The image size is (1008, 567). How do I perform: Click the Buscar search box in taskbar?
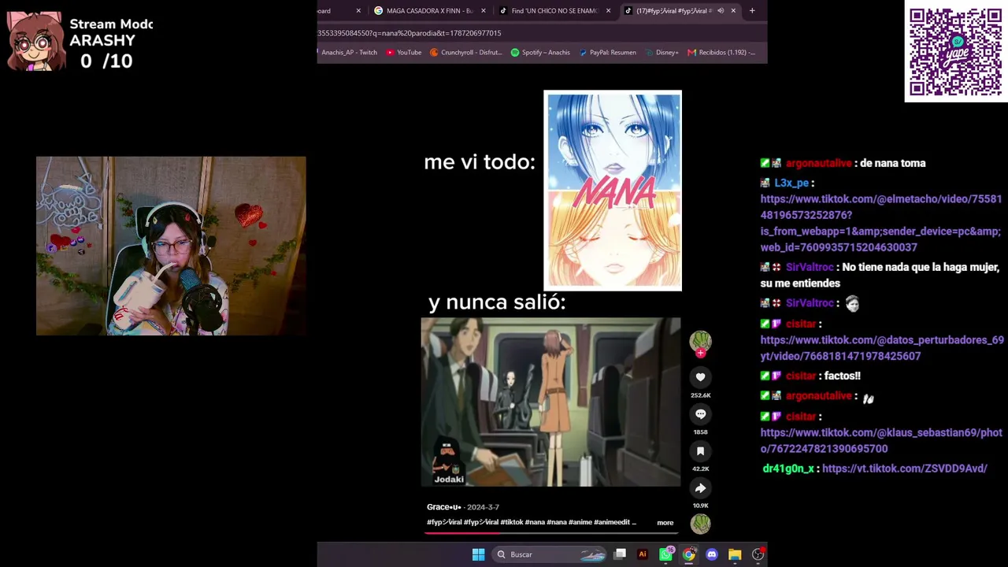click(x=548, y=554)
